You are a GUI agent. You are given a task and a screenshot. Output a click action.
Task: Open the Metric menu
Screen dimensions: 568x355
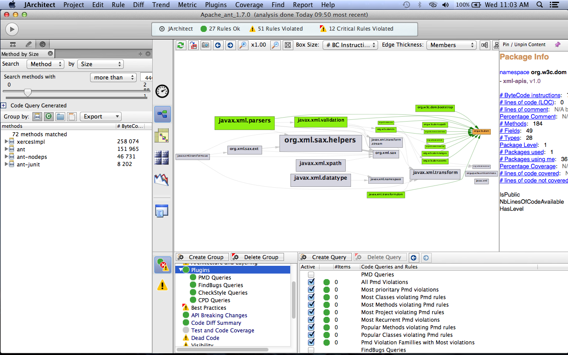pyautogui.click(x=187, y=5)
